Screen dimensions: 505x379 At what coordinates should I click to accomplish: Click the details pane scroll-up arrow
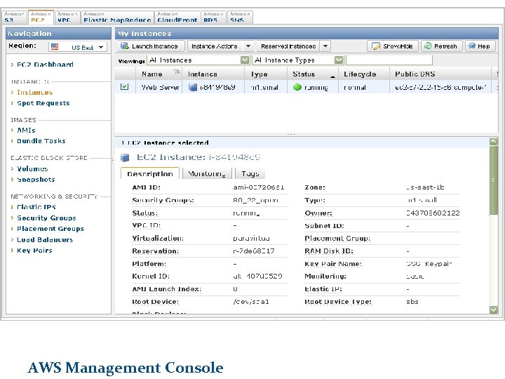pos(493,141)
